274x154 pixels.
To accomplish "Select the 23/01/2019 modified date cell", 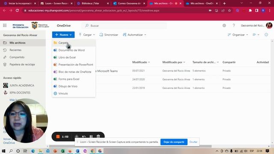I will point(138,88).
